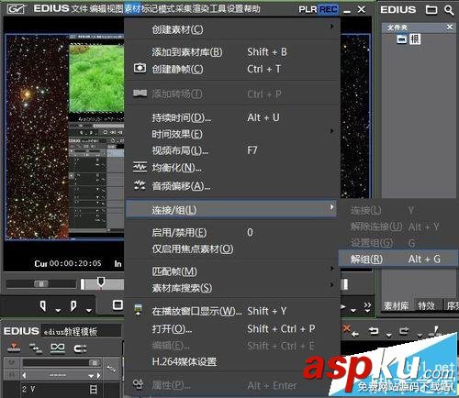Image resolution: width=459 pixels, height=398 pixels.
Task: Click the Set In point icon
Action: [43, 305]
